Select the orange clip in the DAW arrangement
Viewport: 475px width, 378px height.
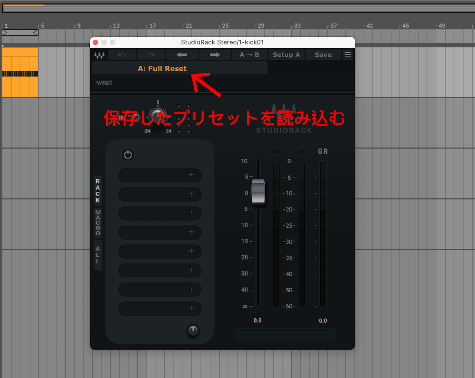point(20,72)
